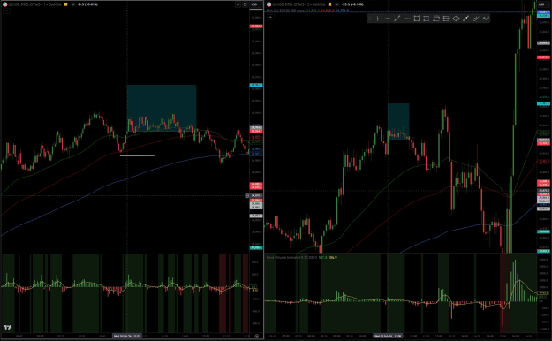Select the diagonal trend line drawing tool

point(397,19)
